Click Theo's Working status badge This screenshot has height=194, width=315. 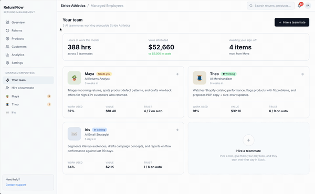coord(229,74)
